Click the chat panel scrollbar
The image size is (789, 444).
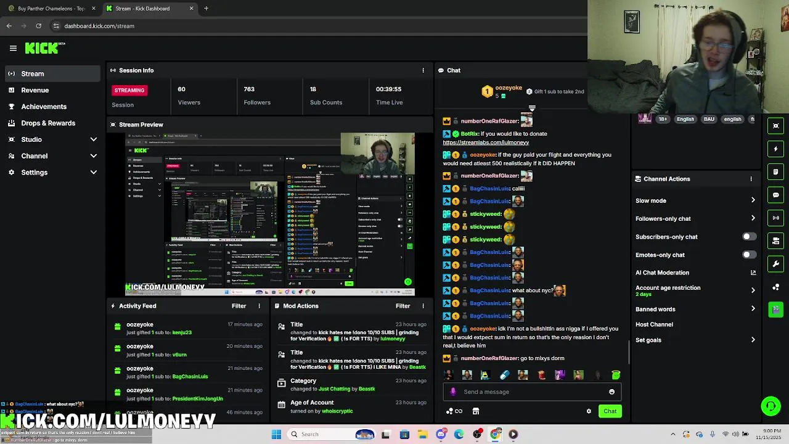[x=629, y=351]
